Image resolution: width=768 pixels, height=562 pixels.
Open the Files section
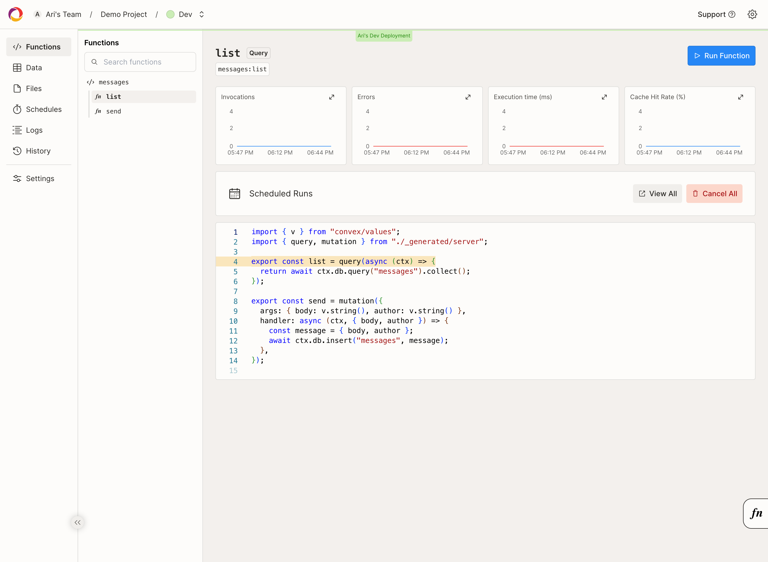point(39,88)
